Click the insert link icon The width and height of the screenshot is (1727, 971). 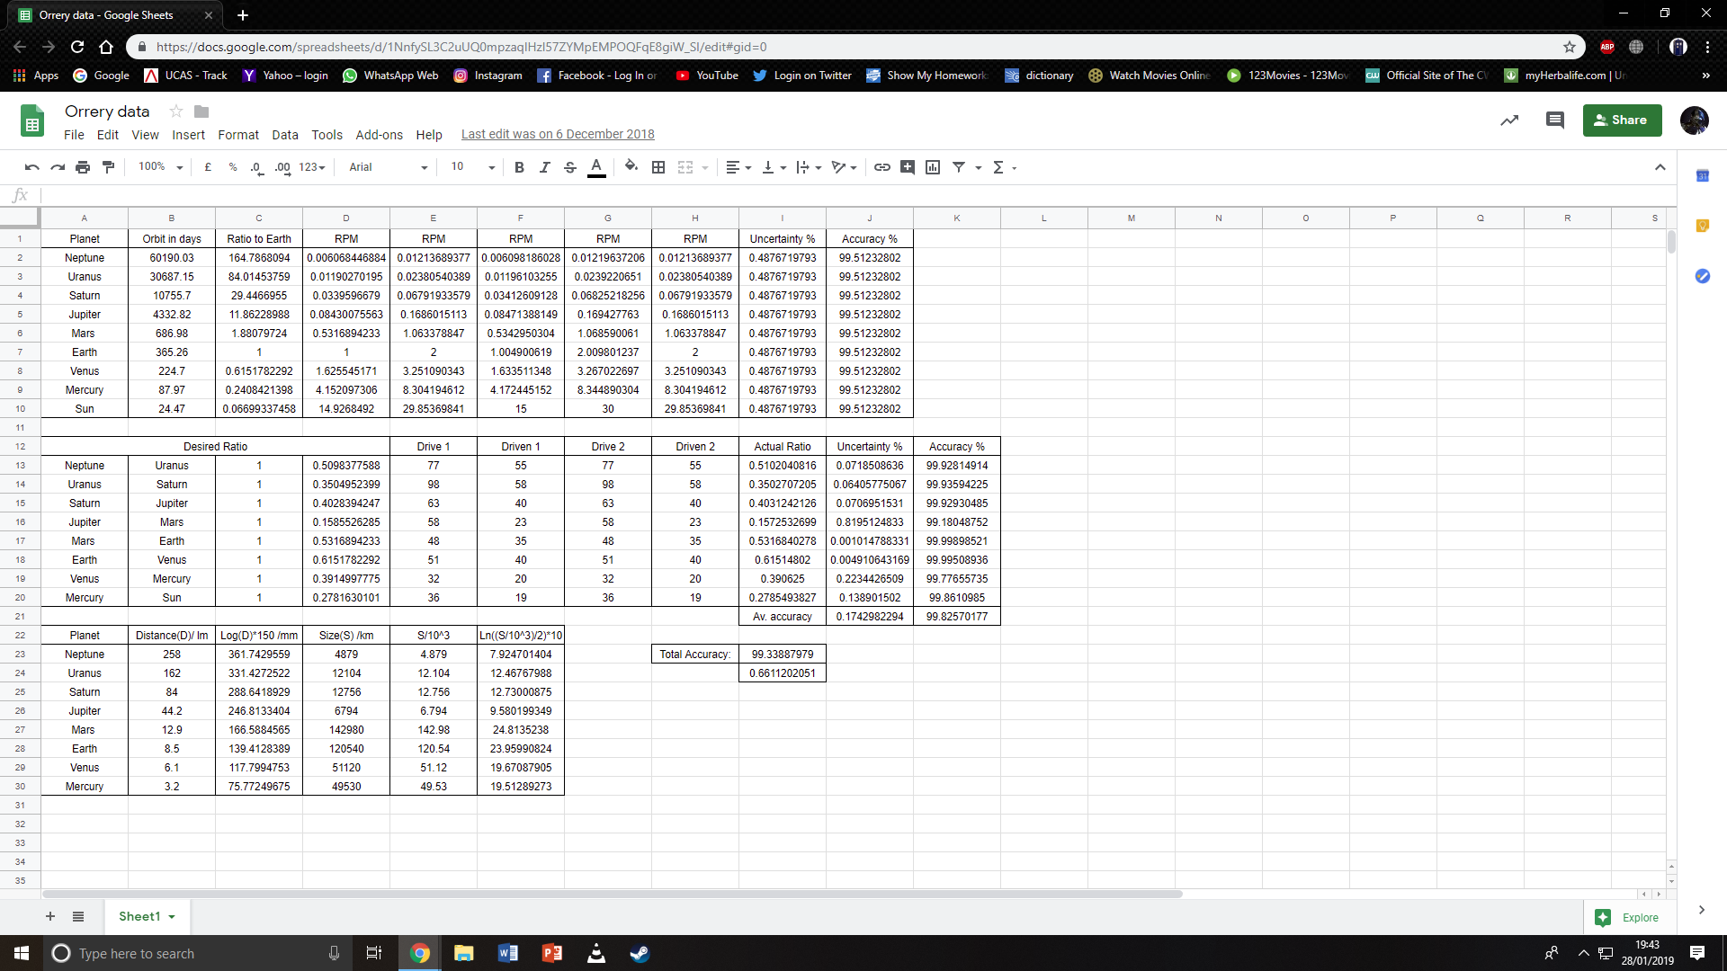[x=882, y=167]
